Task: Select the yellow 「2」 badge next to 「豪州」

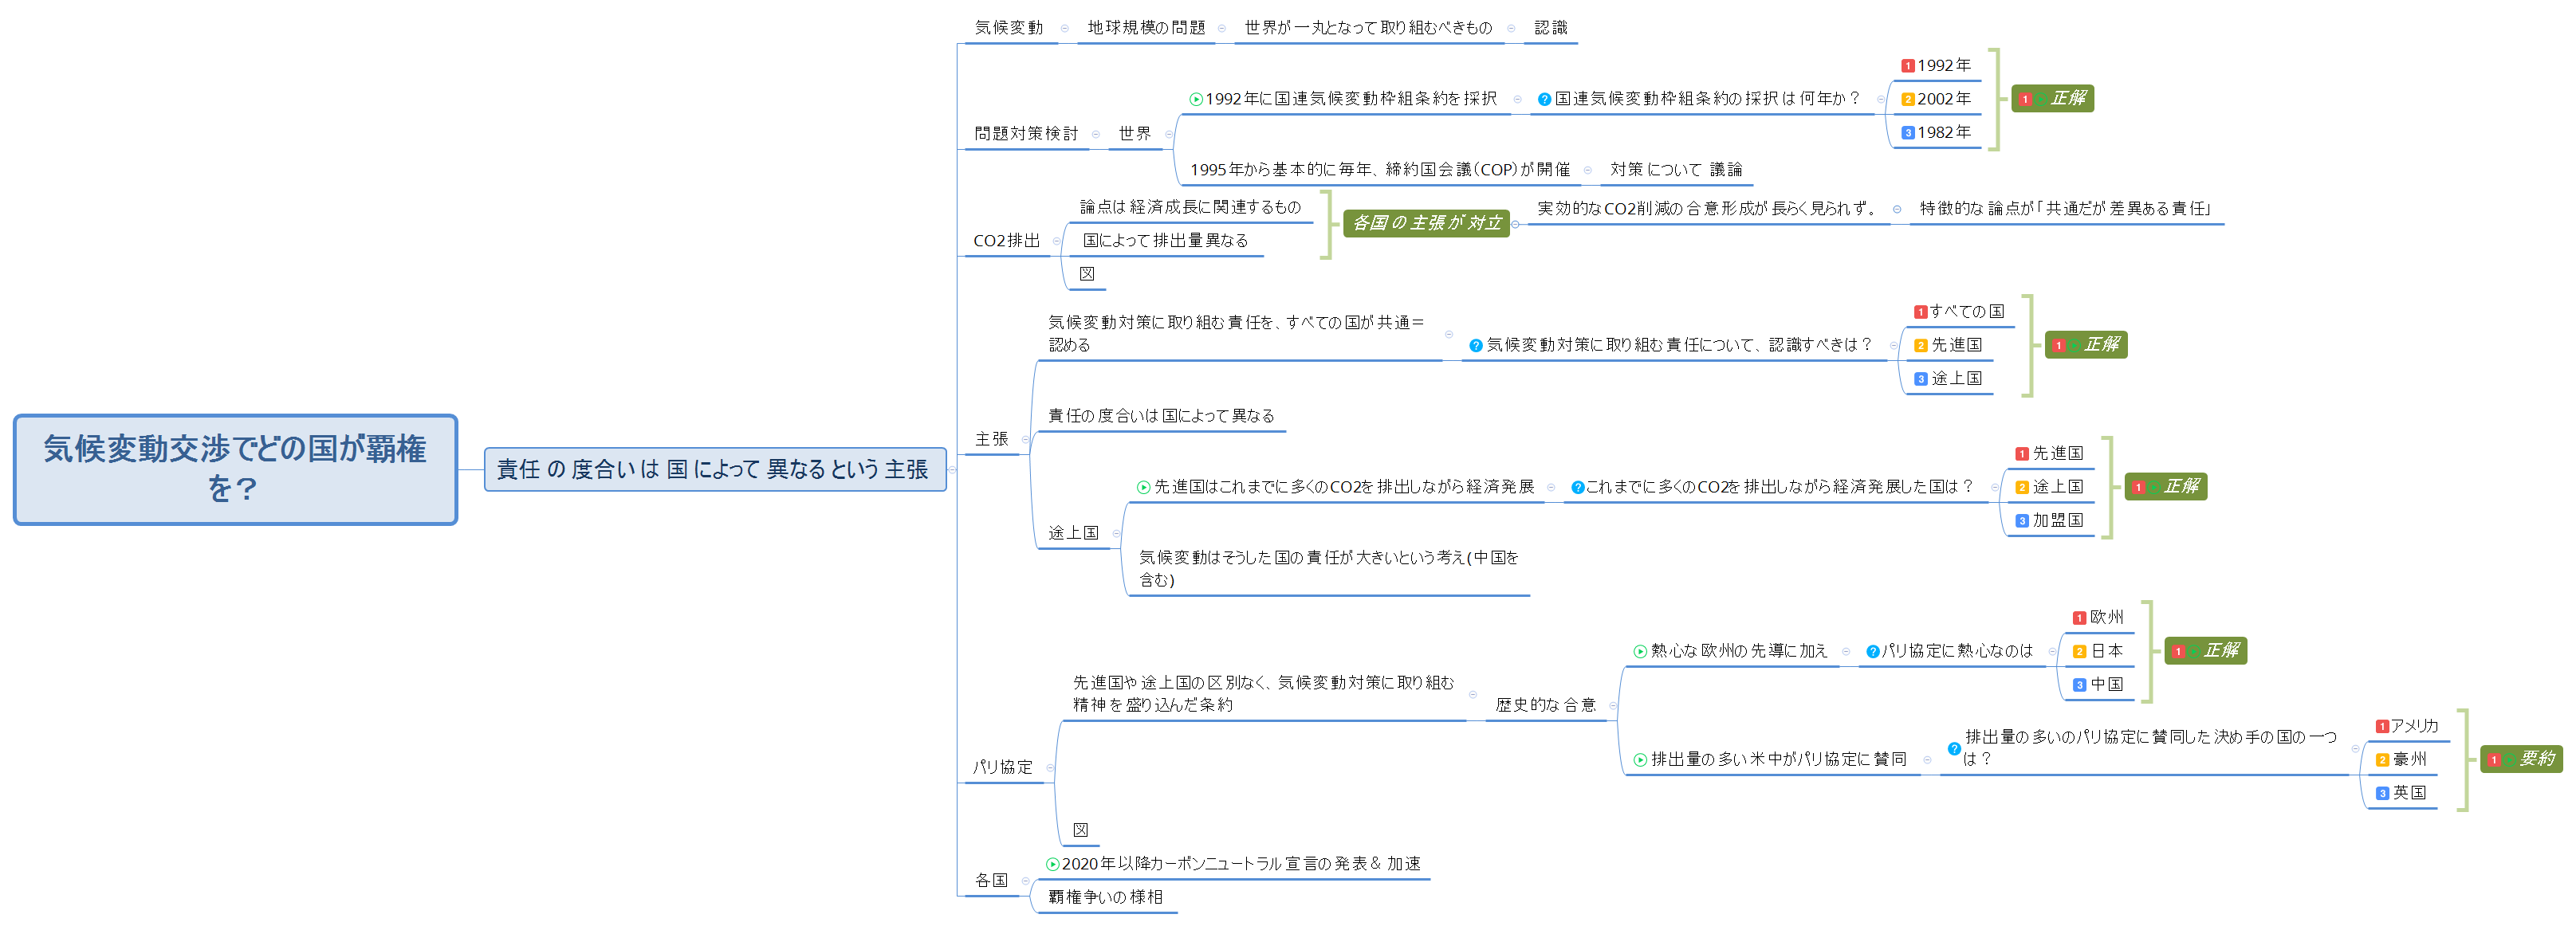Action: click(x=2382, y=759)
